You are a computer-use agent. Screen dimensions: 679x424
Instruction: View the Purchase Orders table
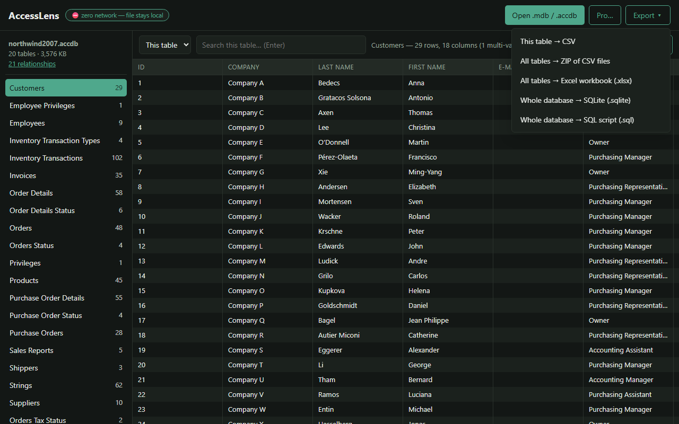coord(66,333)
